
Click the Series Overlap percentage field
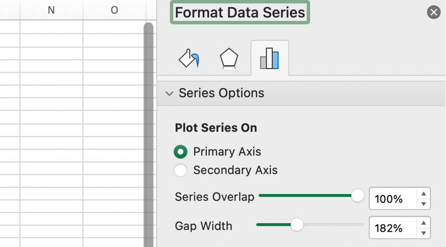click(393, 199)
